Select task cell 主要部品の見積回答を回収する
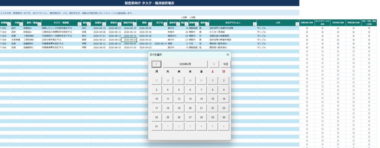This screenshot has height=148, width=380. (61, 32)
